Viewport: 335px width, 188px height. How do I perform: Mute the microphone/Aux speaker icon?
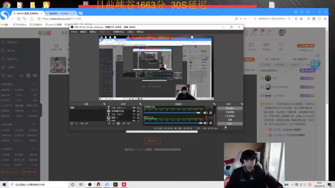click(205, 123)
